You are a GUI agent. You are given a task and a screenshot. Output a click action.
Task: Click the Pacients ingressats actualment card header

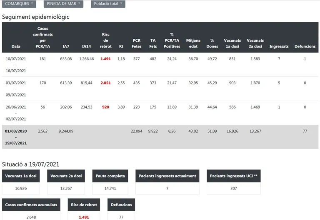(167, 176)
